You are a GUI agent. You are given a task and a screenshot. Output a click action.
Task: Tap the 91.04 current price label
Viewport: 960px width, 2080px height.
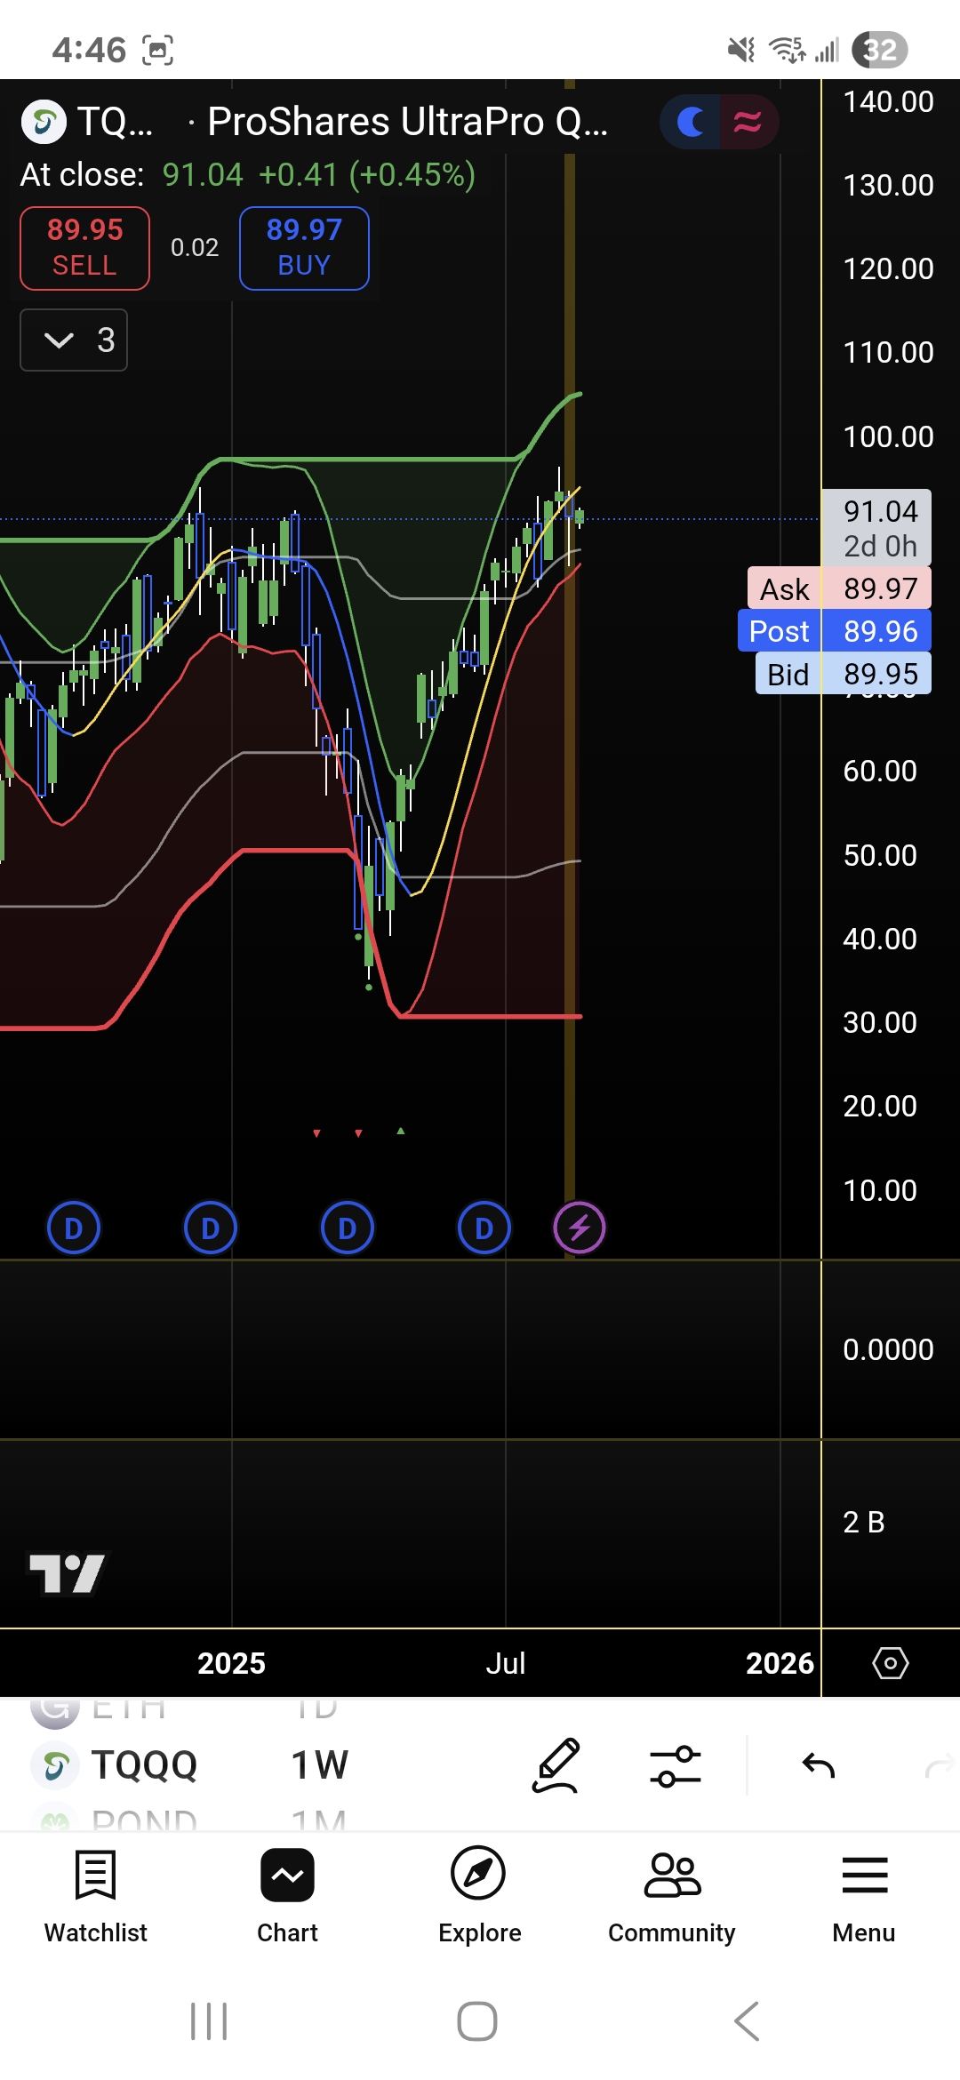pos(876,527)
